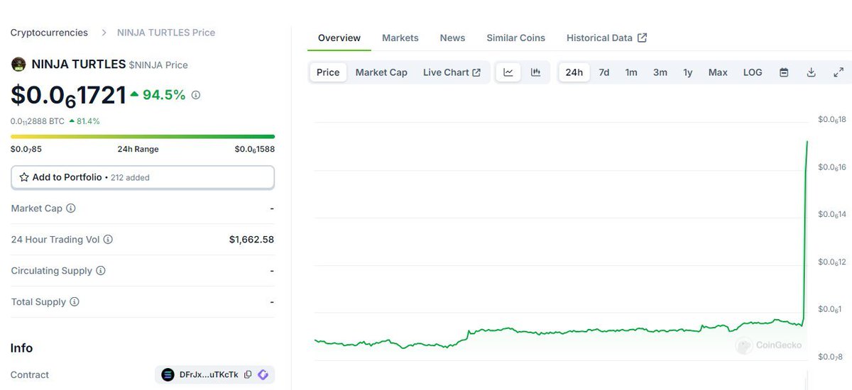852x390 pixels.
Task: Copy the contract address icon
Action: coord(248,375)
